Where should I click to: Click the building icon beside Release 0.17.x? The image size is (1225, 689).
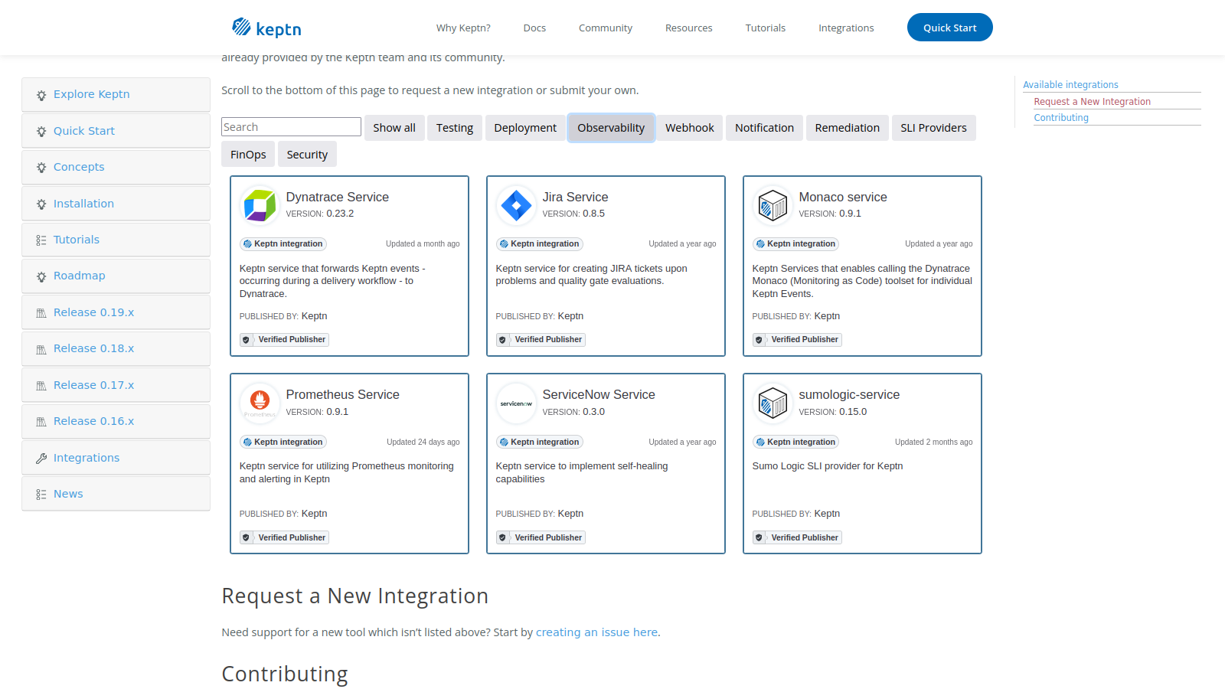pyautogui.click(x=41, y=386)
